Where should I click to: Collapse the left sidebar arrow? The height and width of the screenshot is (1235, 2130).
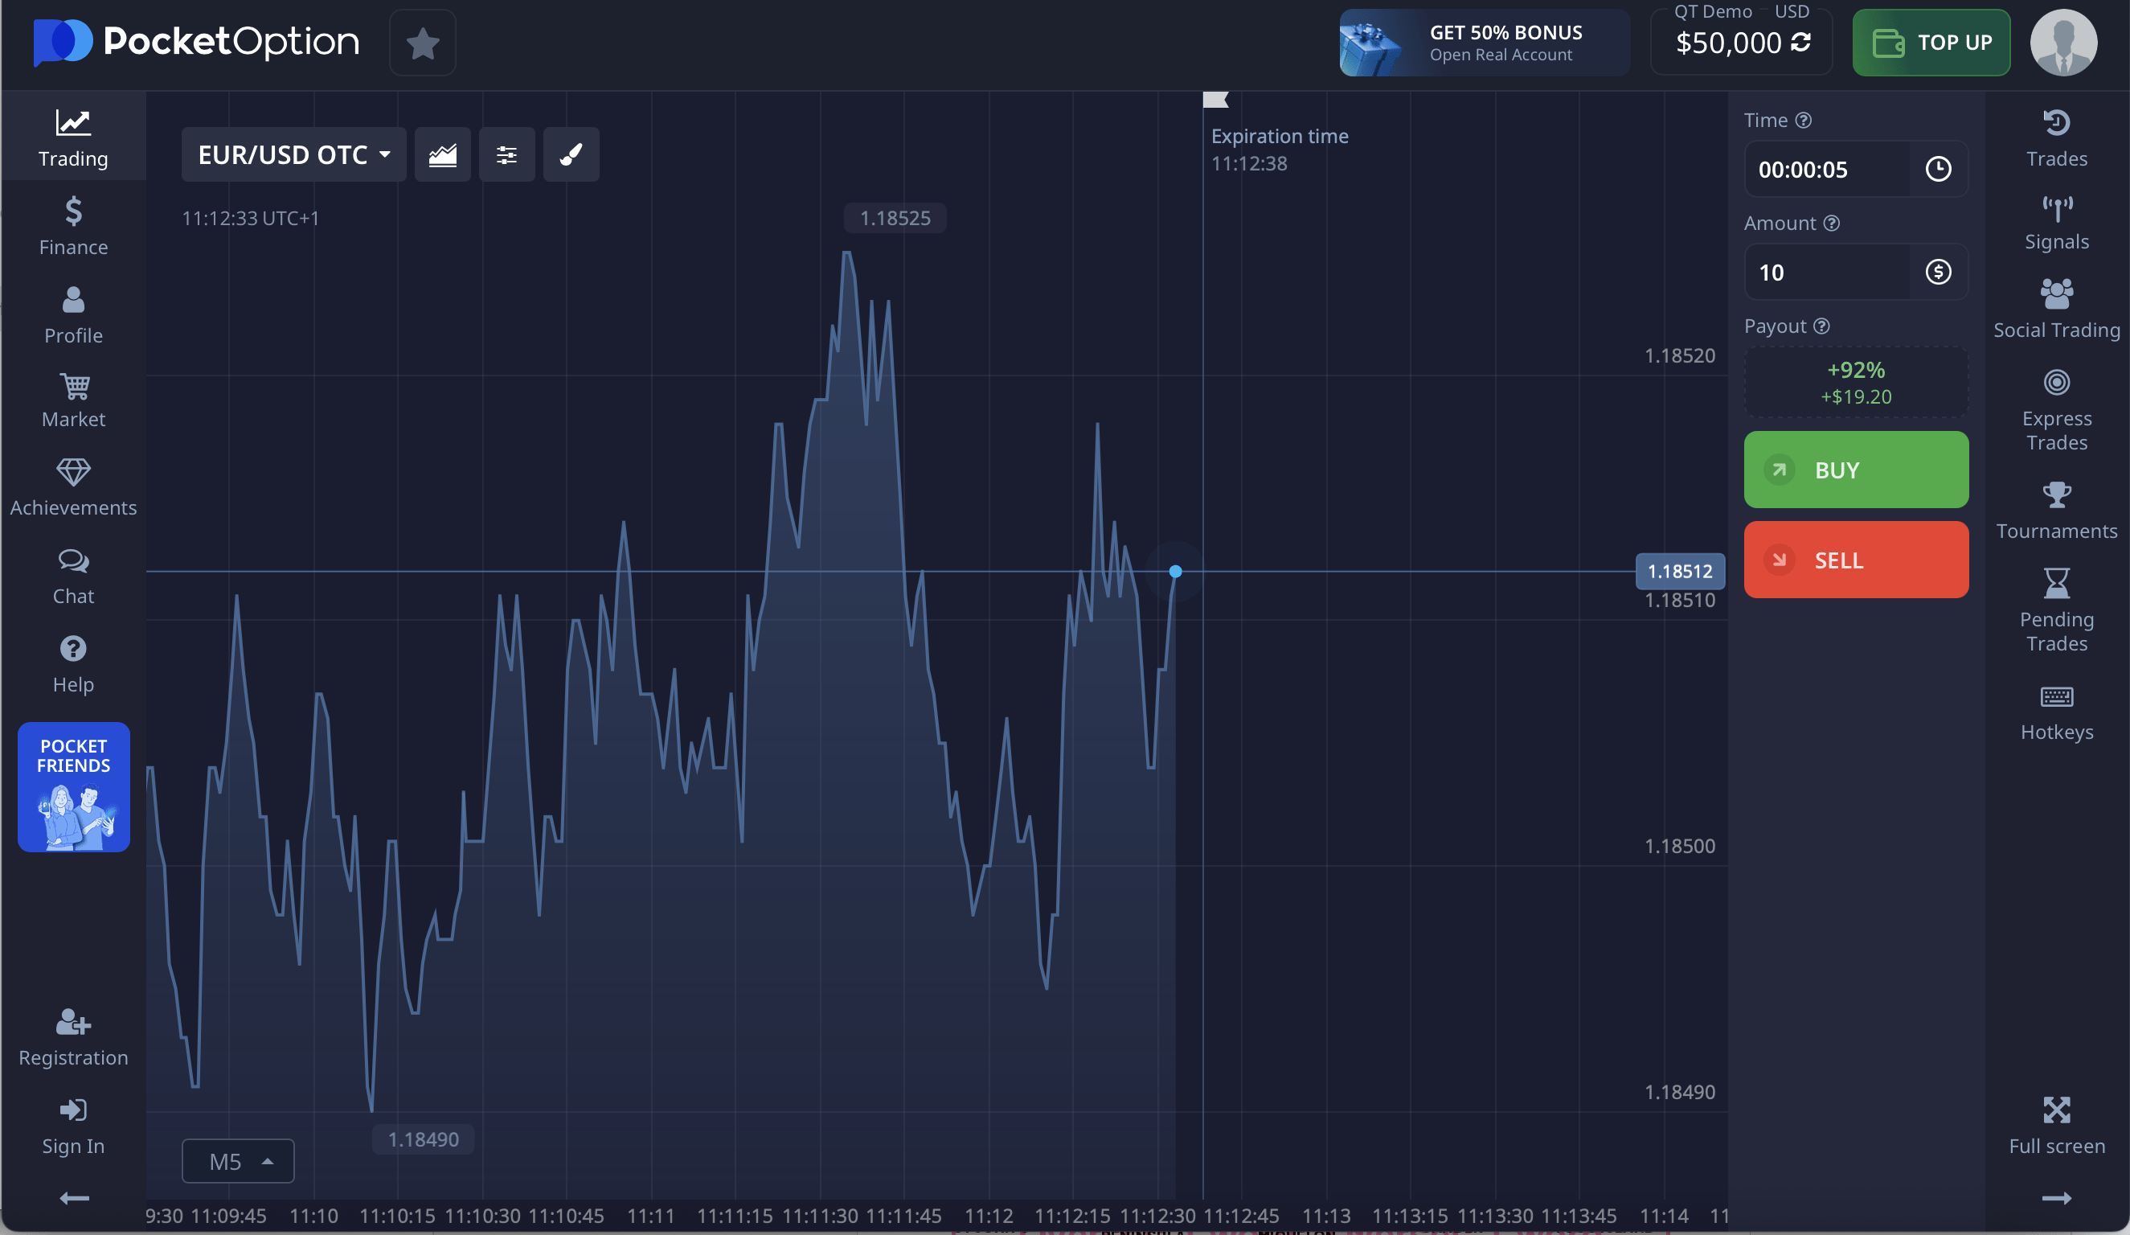click(x=73, y=1198)
